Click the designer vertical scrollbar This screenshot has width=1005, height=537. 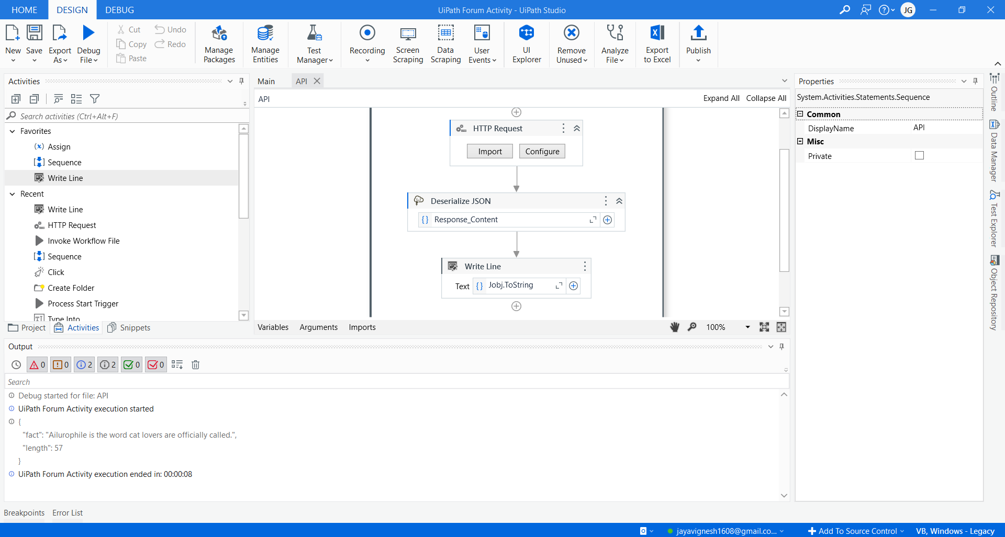[x=784, y=210]
